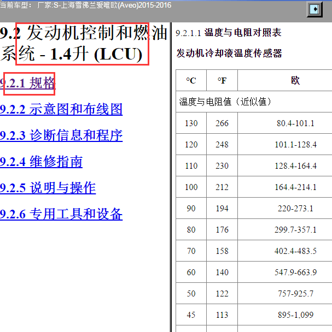
Task: Open the 9.2.6 专用工具和设备 link
Action: point(61,214)
